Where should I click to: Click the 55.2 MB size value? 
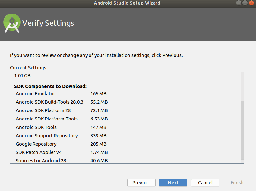(99, 102)
